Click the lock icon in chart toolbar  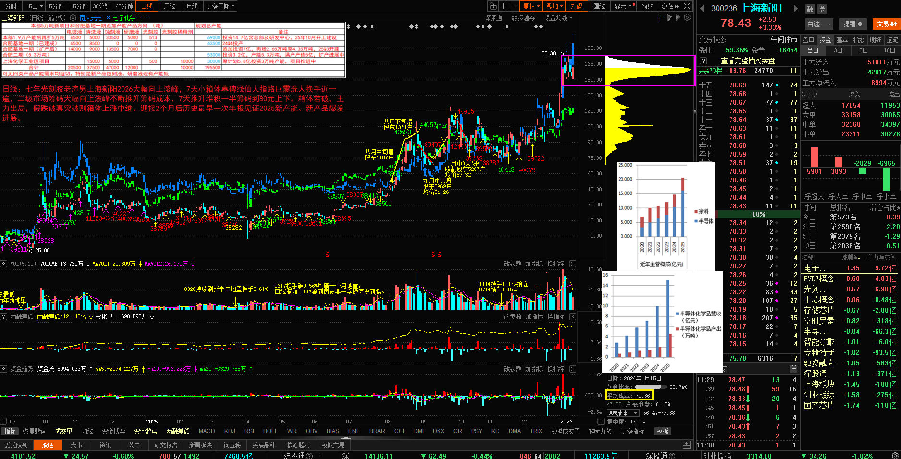pos(493,6)
